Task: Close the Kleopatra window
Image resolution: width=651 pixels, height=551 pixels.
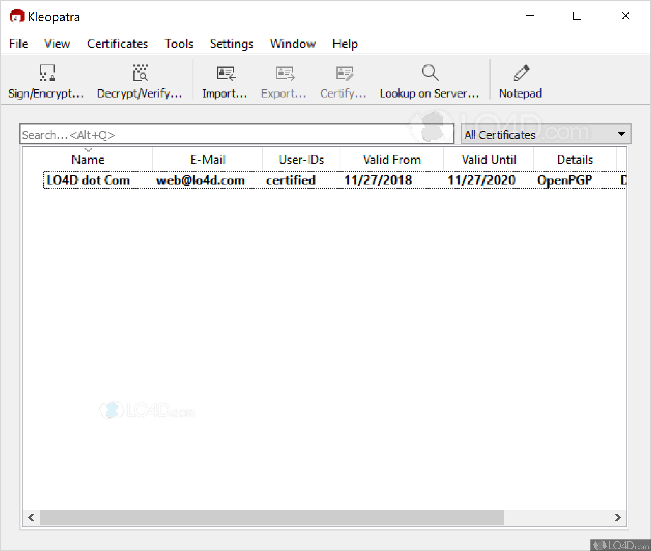Action: (x=626, y=16)
